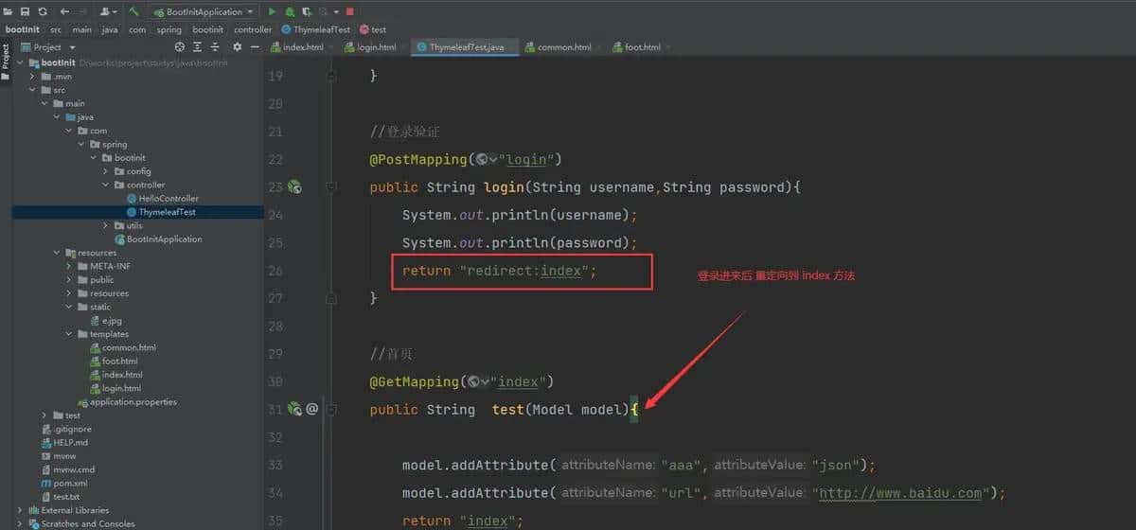Select pom.xml in project tree
Screen dimensions: 1136x530
click(65, 483)
